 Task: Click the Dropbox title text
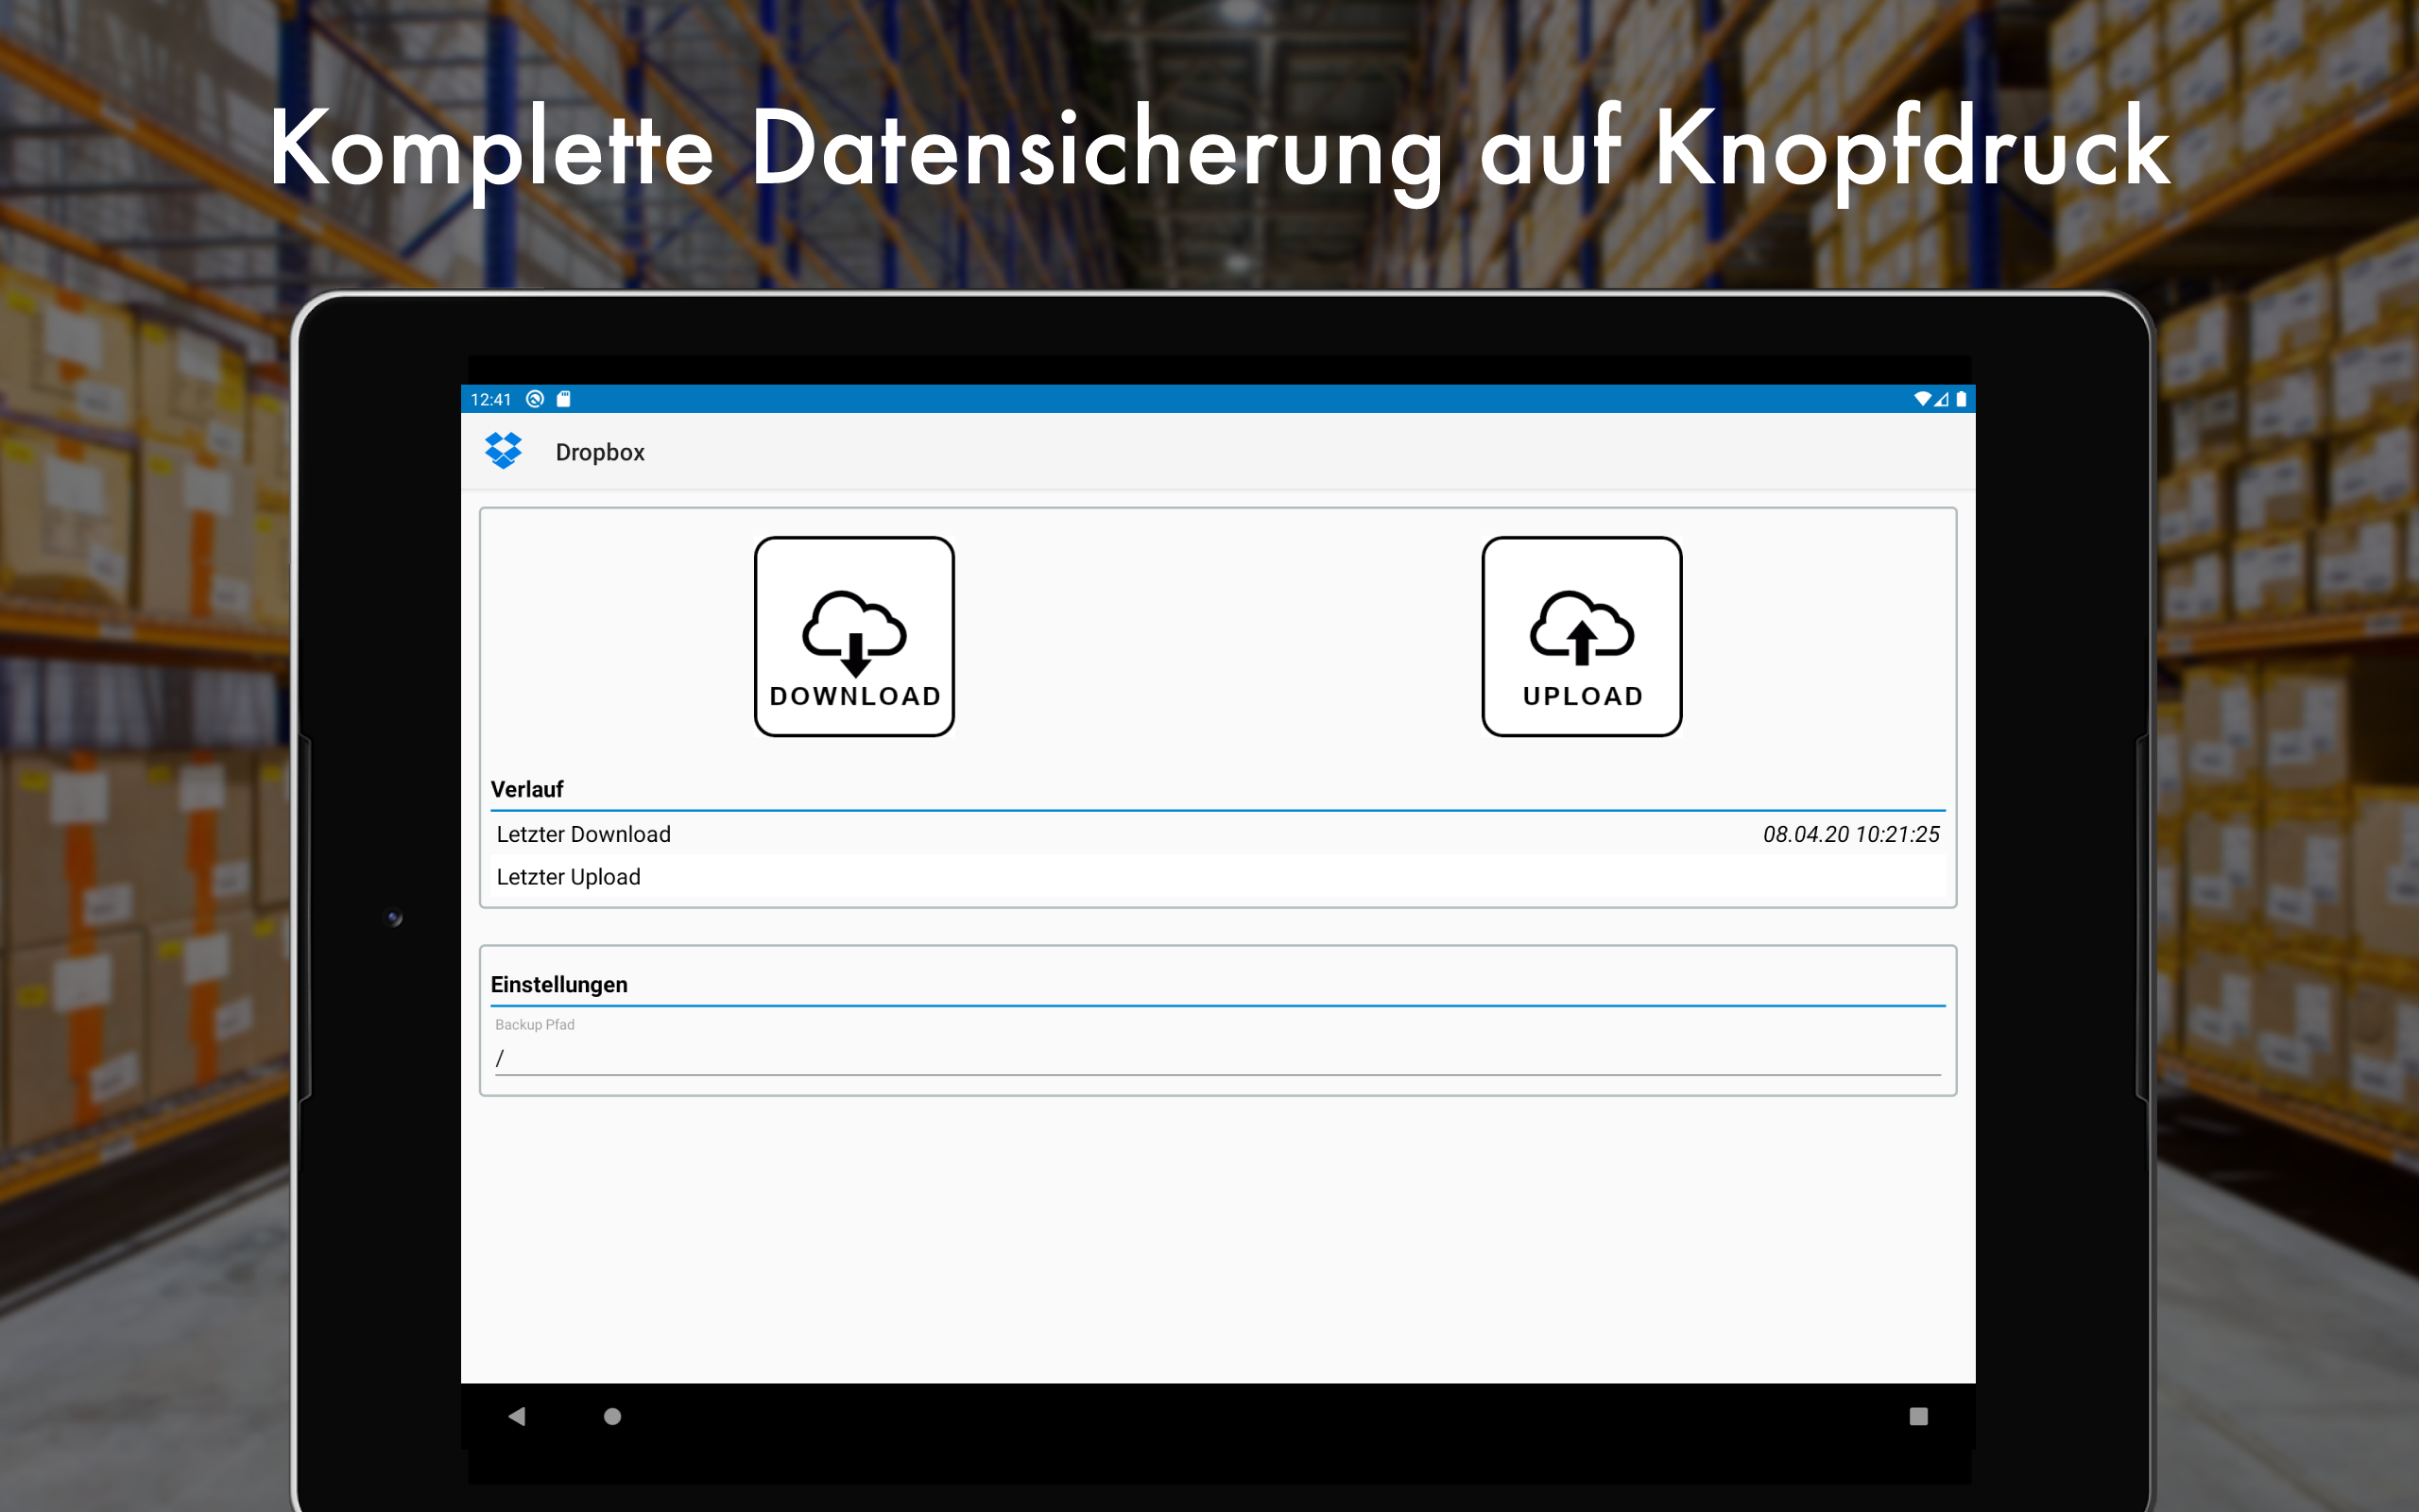(x=600, y=452)
